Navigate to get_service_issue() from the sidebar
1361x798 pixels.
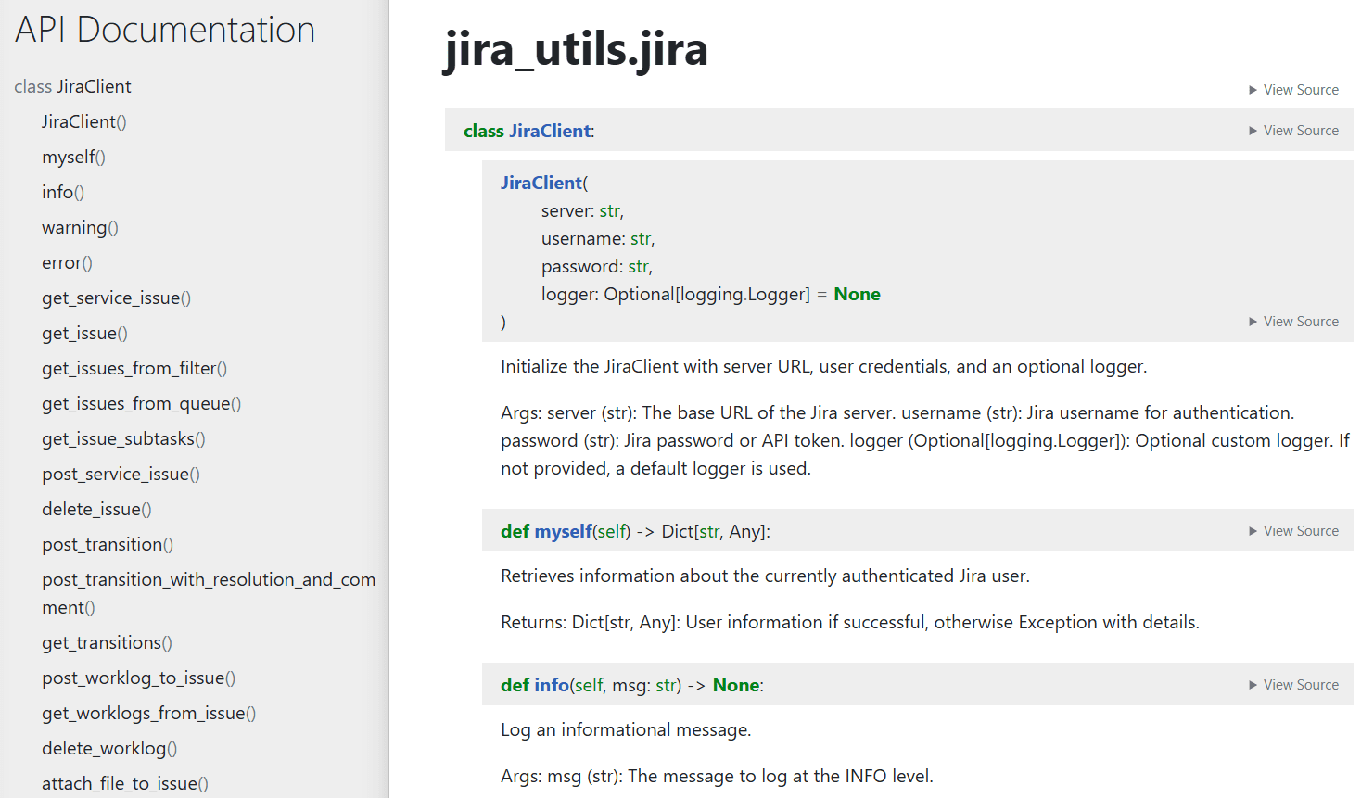(116, 298)
